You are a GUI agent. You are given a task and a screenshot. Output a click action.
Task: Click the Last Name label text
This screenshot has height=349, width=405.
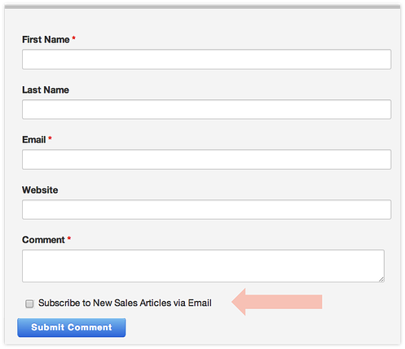tap(46, 89)
